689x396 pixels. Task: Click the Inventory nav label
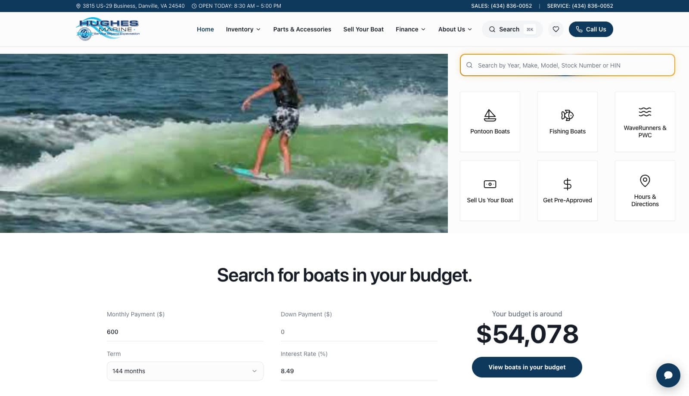pos(239,29)
